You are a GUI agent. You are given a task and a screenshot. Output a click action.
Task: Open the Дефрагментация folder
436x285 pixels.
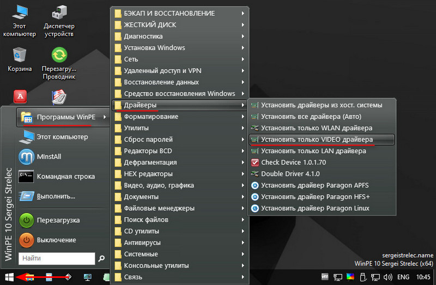[x=180, y=162]
